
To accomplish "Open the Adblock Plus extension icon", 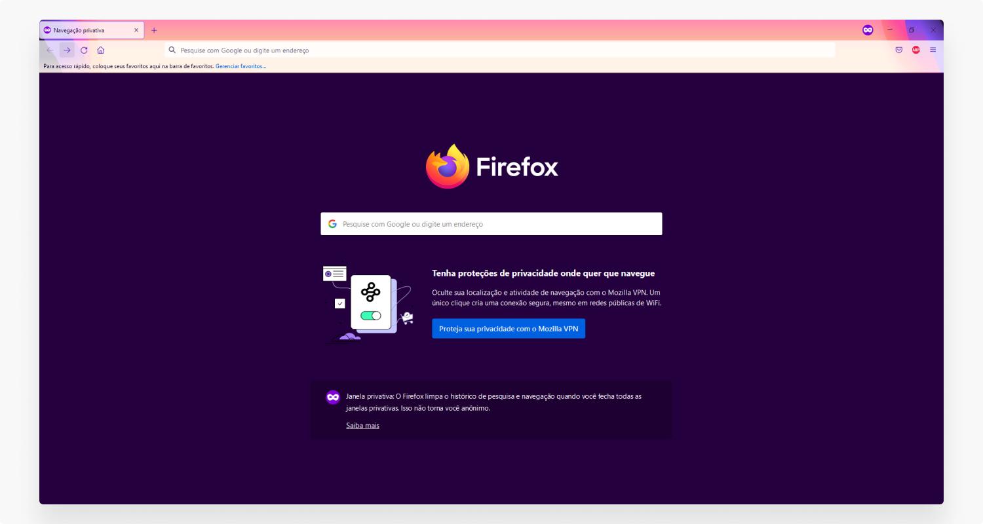I will (x=916, y=50).
